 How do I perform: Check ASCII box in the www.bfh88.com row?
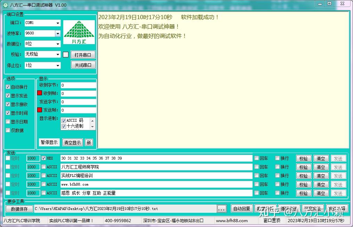click(x=44, y=184)
